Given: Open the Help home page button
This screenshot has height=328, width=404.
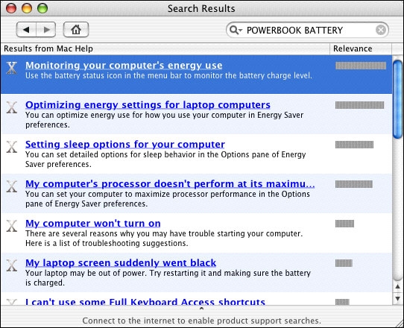Looking at the screenshot, I should pyautogui.click(x=76, y=30).
